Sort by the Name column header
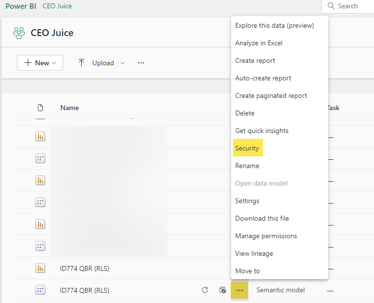Screen dimensions: 374x303 (x=70, y=108)
